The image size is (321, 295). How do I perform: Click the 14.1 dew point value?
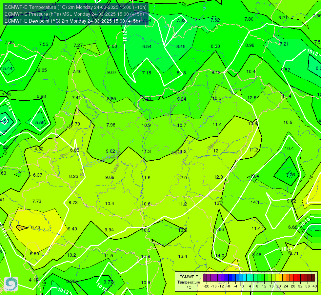(255, 203)
